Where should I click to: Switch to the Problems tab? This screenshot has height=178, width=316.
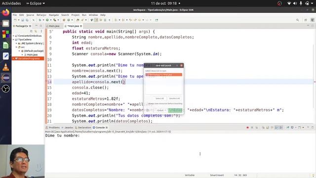coord(53,128)
